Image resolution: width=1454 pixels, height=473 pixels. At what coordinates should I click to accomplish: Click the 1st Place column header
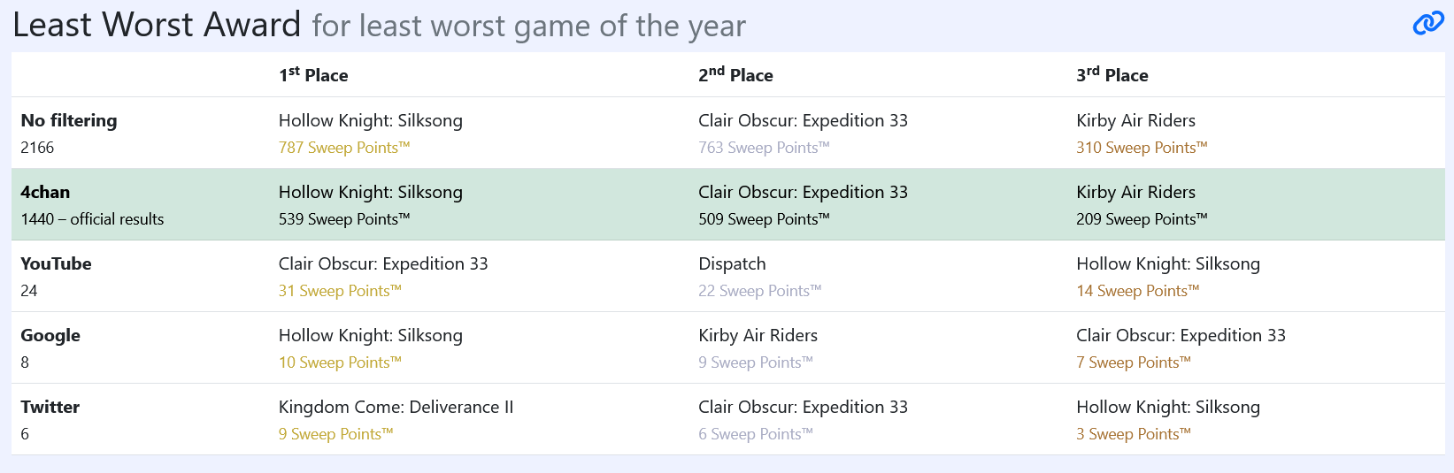click(x=313, y=75)
